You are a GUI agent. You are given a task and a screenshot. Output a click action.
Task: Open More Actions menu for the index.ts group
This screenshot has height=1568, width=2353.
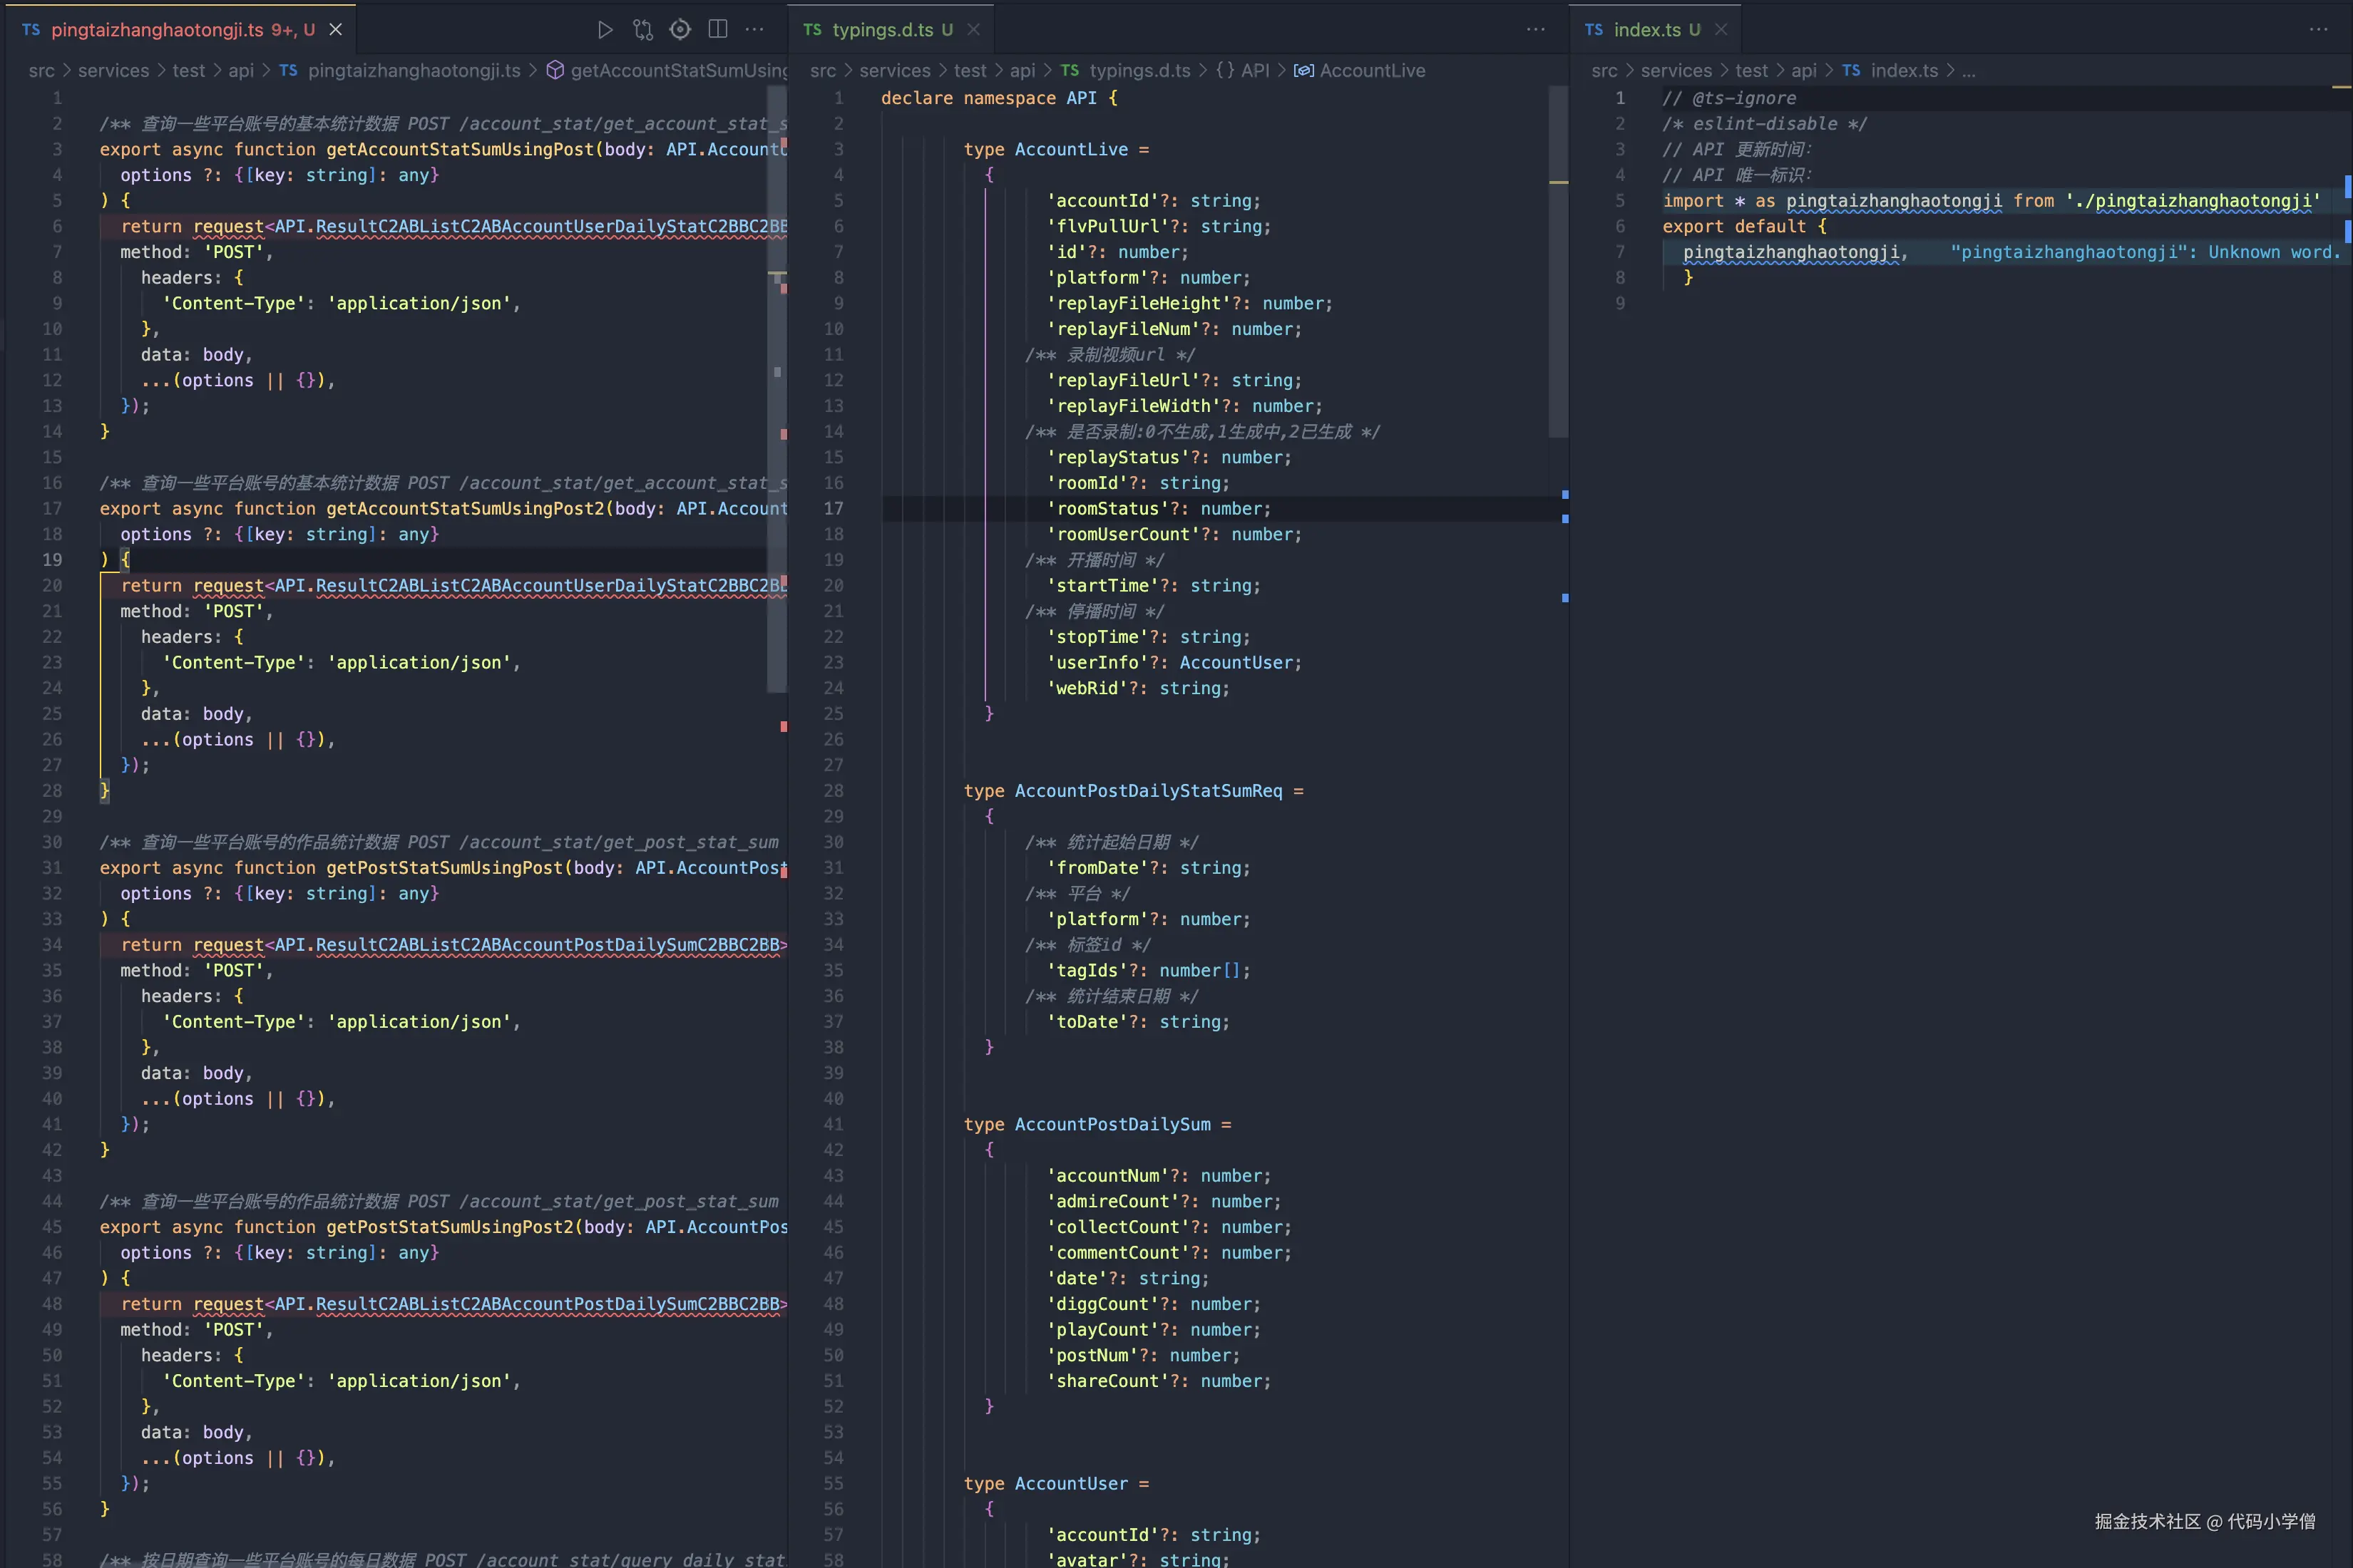point(2318,29)
